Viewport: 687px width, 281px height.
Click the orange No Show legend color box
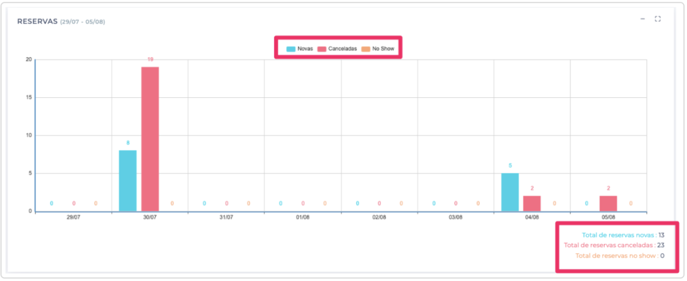[x=366, y=49]
